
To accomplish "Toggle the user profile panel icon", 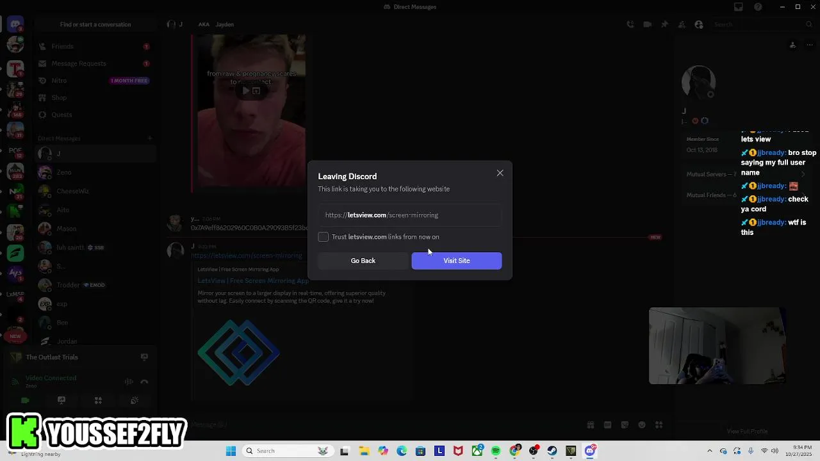I will [699, 24].
